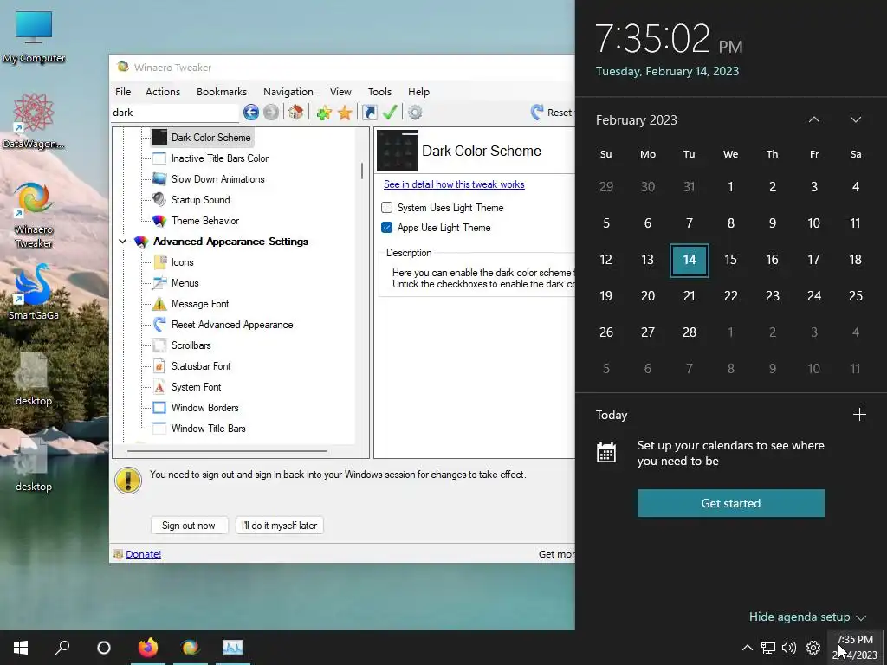Click the tree panel horizontal scrollbar

228,451
